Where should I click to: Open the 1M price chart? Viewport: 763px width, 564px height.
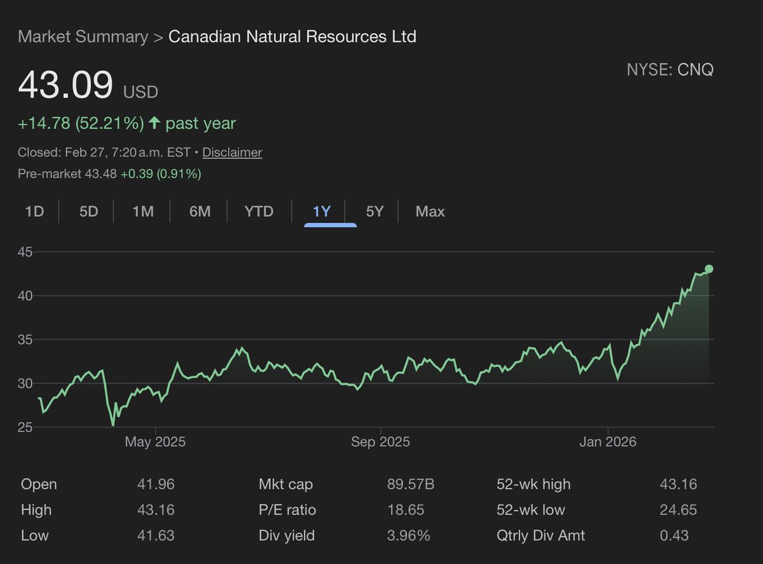pos(142,211)
